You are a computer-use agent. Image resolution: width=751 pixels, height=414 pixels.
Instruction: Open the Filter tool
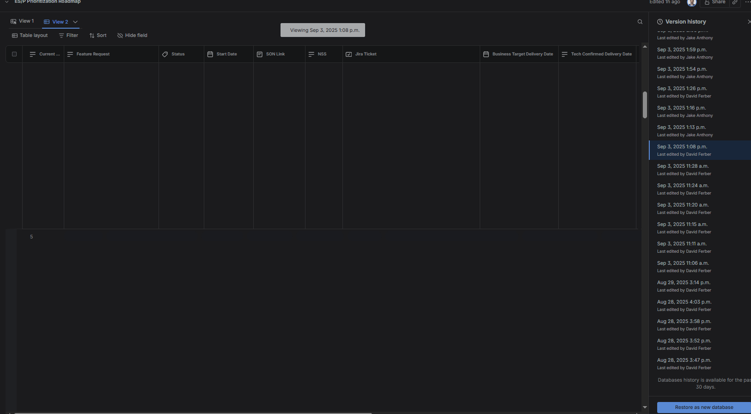(68, 36)
